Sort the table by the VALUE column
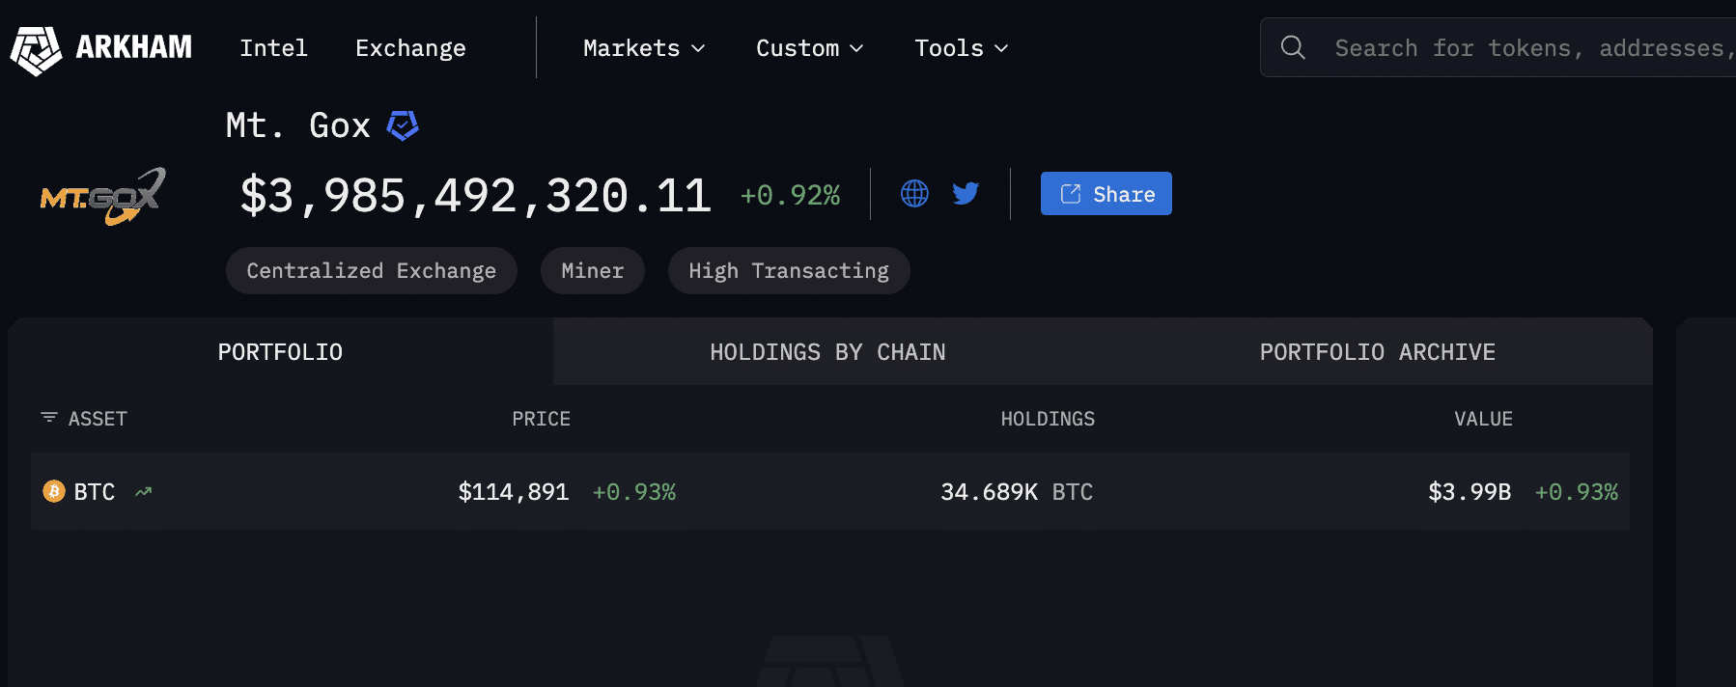 (1483, 419)
